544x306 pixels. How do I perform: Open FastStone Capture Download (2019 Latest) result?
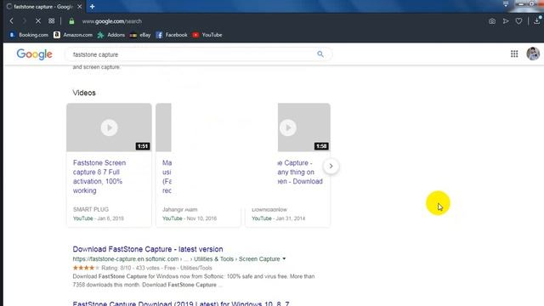pyautogui.click(x=181, y=303)
